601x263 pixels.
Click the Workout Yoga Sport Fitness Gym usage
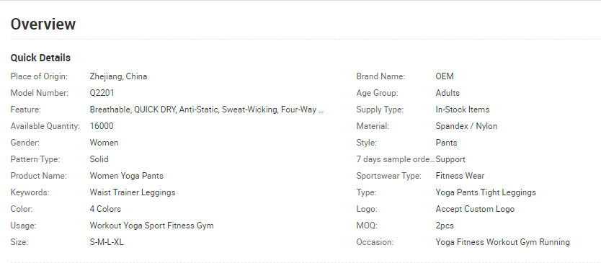pyautogui.click(x=152, y=226)
